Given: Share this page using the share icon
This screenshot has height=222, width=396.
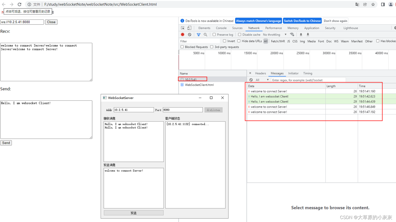Looking at the screenshot, I should 365,4.
